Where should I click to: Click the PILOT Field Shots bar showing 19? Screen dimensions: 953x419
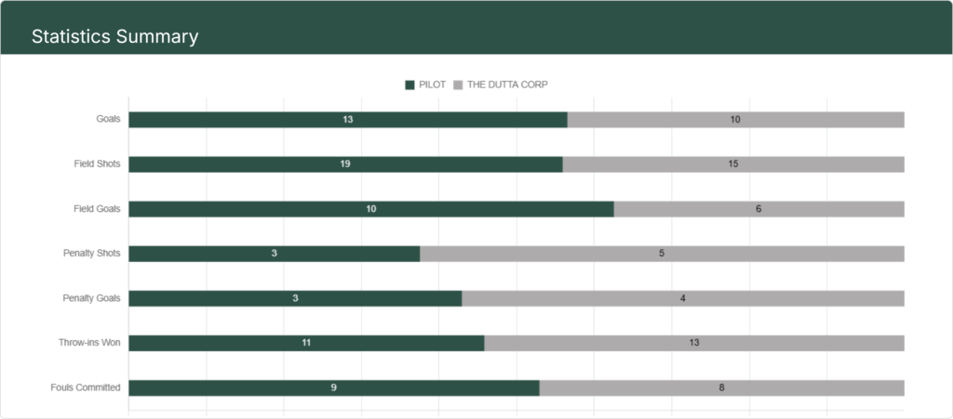click(345, 164)
